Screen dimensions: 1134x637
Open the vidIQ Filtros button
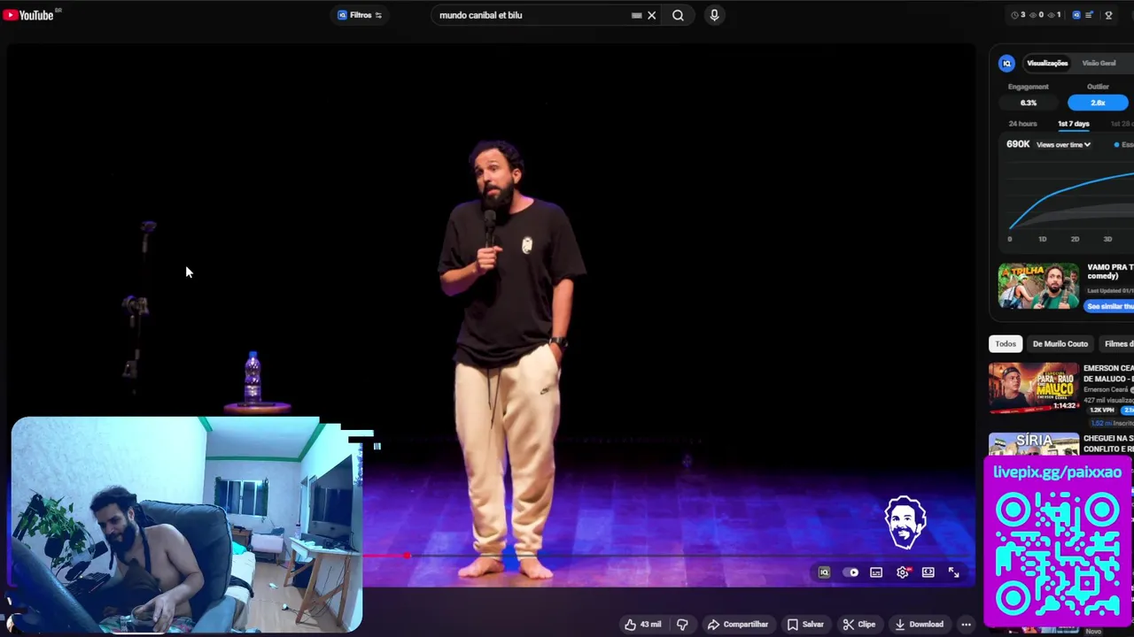point(360,15)
